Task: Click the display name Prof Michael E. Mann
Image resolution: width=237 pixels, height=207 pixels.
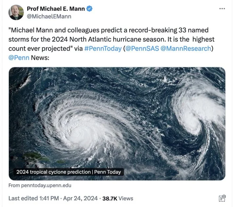Action: [56, 9]
